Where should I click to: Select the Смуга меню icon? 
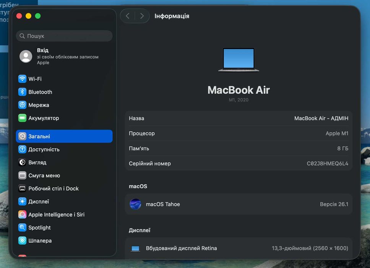pos(22,175)
